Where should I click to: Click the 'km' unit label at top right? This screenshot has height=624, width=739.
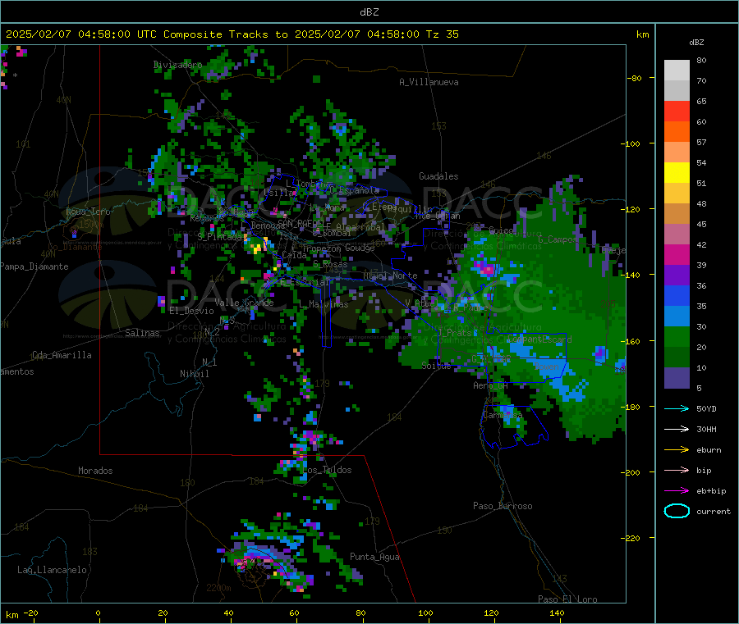[x=642, y=34]
